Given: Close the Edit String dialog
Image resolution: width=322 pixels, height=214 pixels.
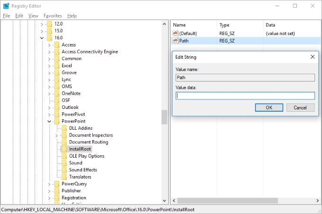Looking at the screenshot, I should click(312, 57).
